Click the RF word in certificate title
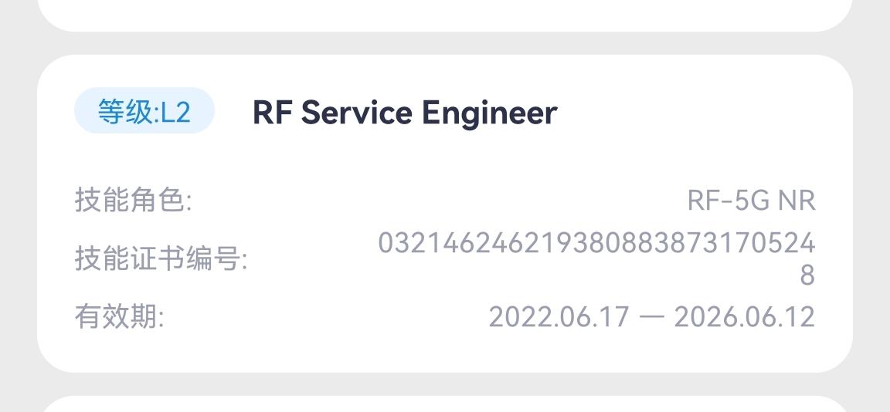The height and width of the screenshot is (412, 890). (272, 113)
